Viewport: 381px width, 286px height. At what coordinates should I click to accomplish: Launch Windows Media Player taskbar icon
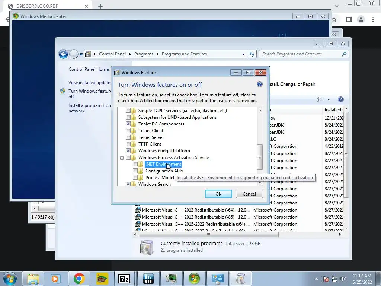point(56,279)
